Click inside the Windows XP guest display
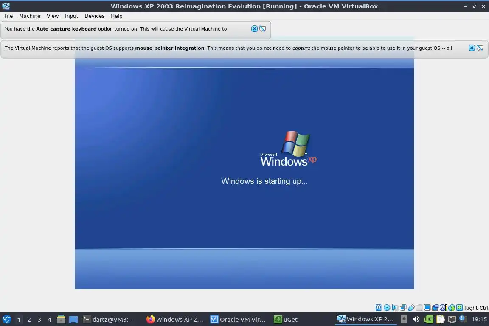This screenshot has height=326, width=489. pos(244,174)
